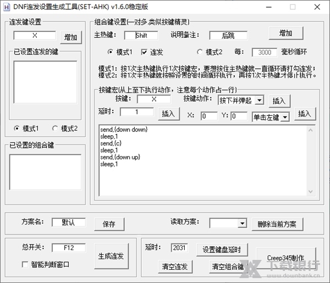Screen dimensions: 330x283
Task: Click line 'send,{down down}' in macro
Action: click(x=124, y=130)
